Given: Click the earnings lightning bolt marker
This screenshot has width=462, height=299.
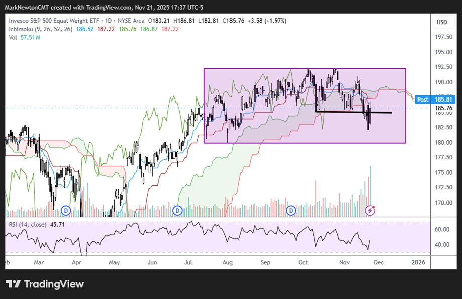Looking at the screenshot, I should [370, 210].
